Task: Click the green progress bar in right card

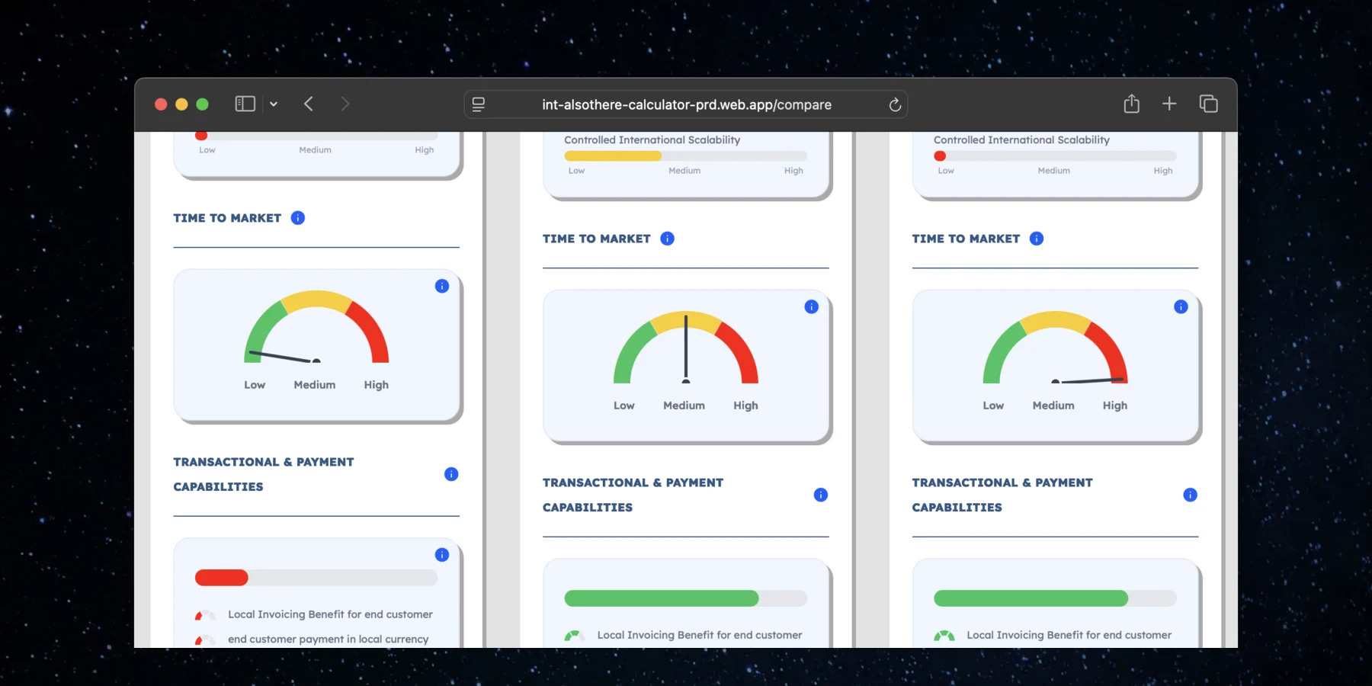Action: point(1055,598)
